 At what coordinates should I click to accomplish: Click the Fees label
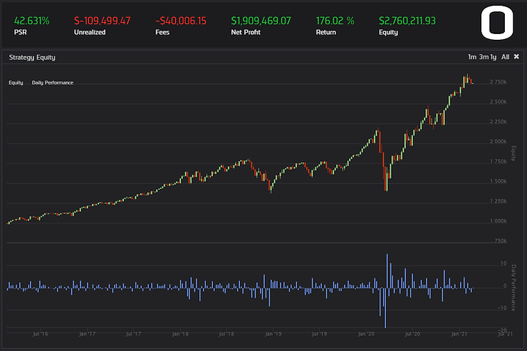[162, 32]
